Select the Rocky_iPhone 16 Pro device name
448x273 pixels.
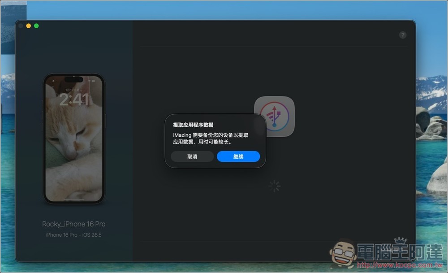pos(74,224)
